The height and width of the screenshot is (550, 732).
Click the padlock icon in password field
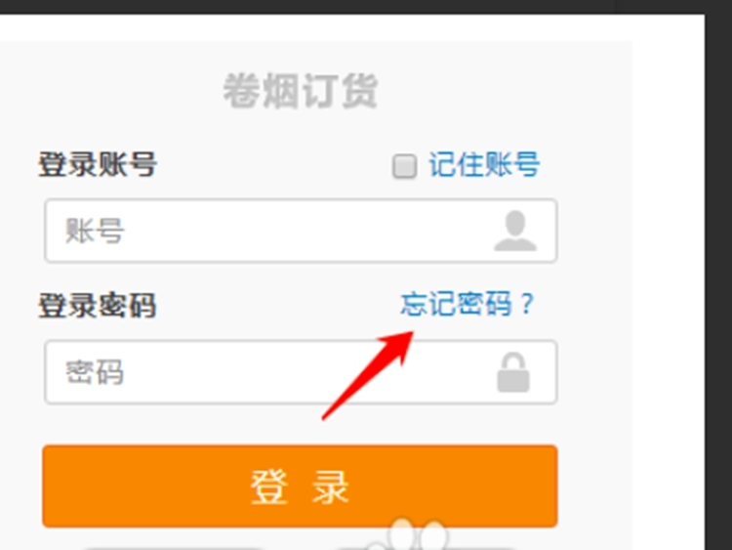tap(513, 372)
